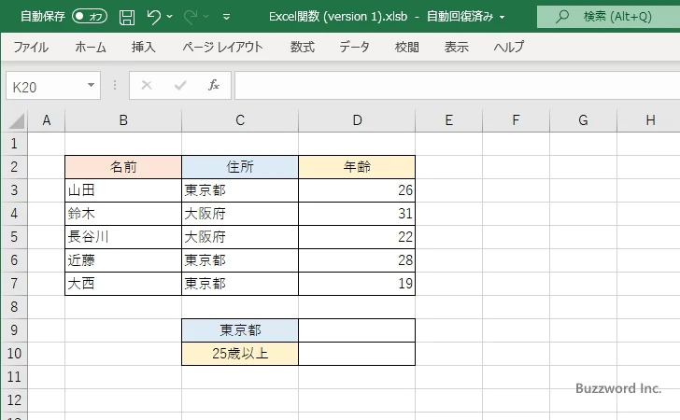Screen dimensions: 680x420
Task: Select empty result cell D9
Action: pyautogui.click(x=357, y=330)
